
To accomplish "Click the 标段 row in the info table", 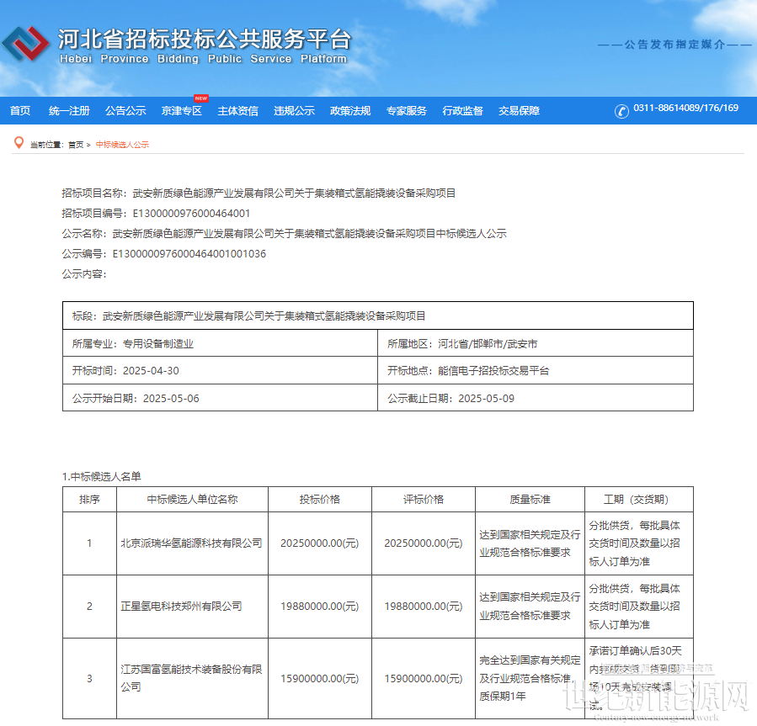I will (378, 316).
